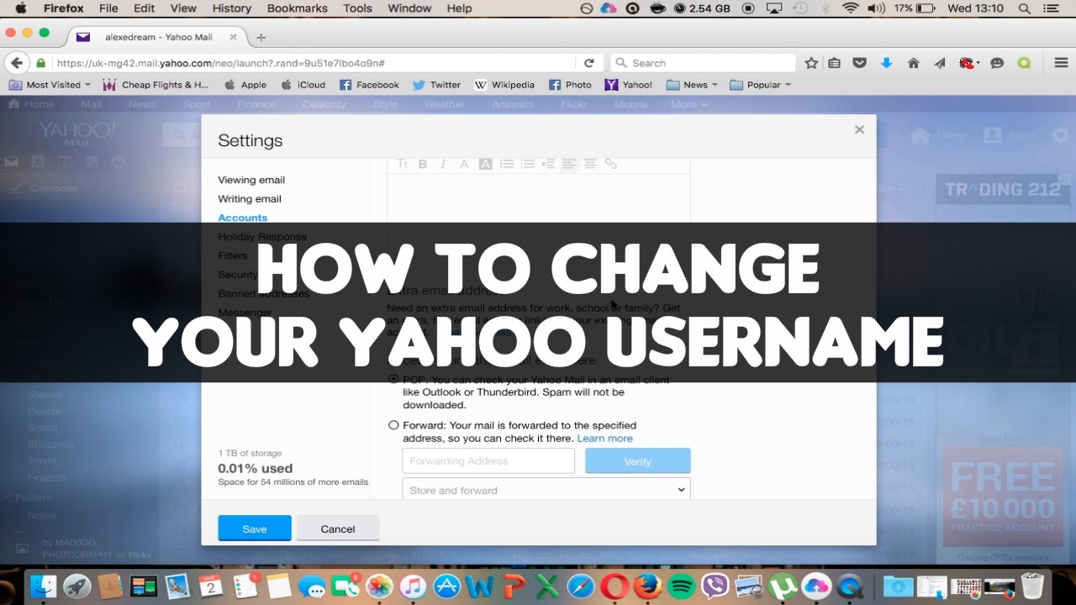The width and height of the screenshot is (1076, 605).
Task: Open Firefox downloads arrow icon
Action: [x=886, y=63]
